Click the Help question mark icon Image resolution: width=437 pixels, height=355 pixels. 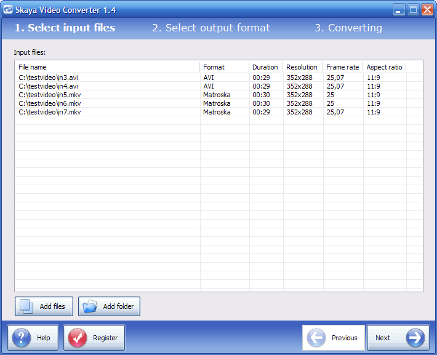click(21, 338)
